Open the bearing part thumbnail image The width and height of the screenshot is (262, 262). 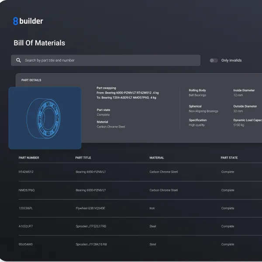point(45,118)
